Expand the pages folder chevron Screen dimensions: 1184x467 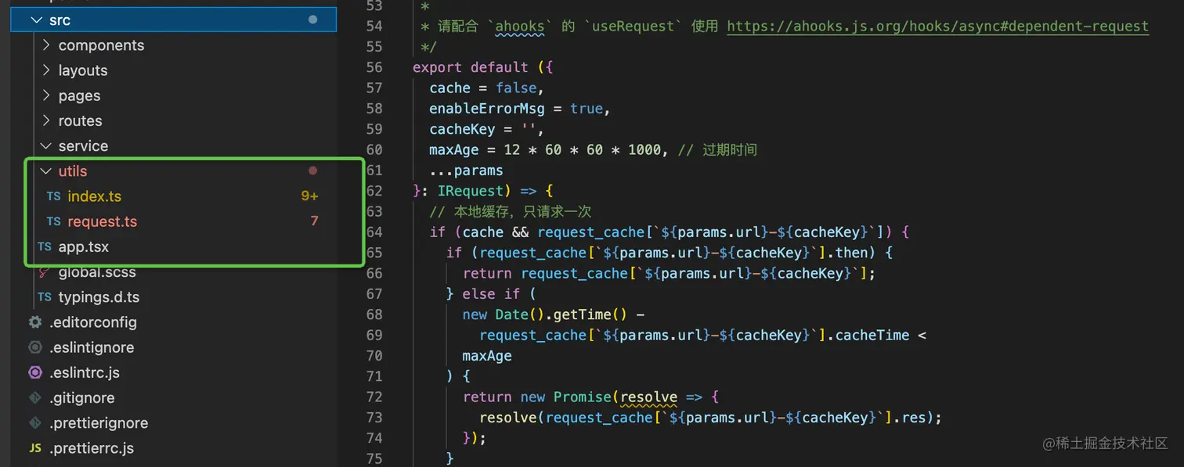tap(46, 95)
